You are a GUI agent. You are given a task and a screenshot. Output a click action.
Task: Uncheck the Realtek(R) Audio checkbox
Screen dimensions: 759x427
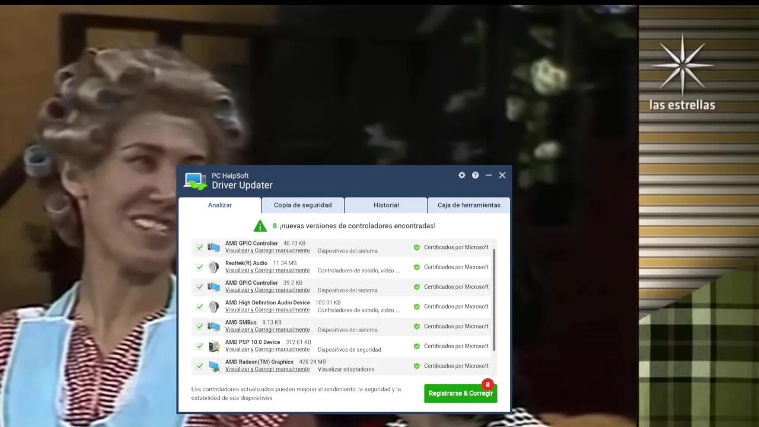[x=199, y=267]
